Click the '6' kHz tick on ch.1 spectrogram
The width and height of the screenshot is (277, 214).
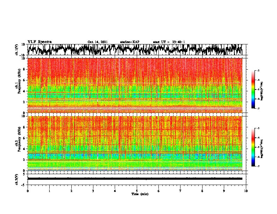[x=24, y=80]
